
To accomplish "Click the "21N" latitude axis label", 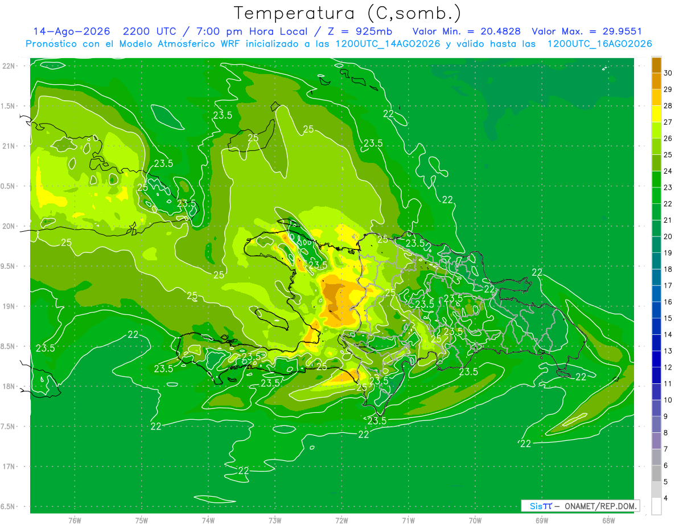I will pyautogui.click(x=8, y=146).
